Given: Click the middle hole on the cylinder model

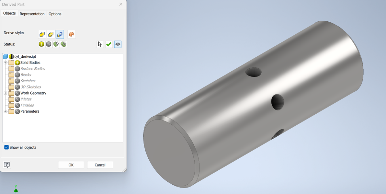Looking at the screenshot, I should (278, 102).
